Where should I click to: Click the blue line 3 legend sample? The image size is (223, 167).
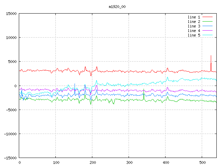207,26
